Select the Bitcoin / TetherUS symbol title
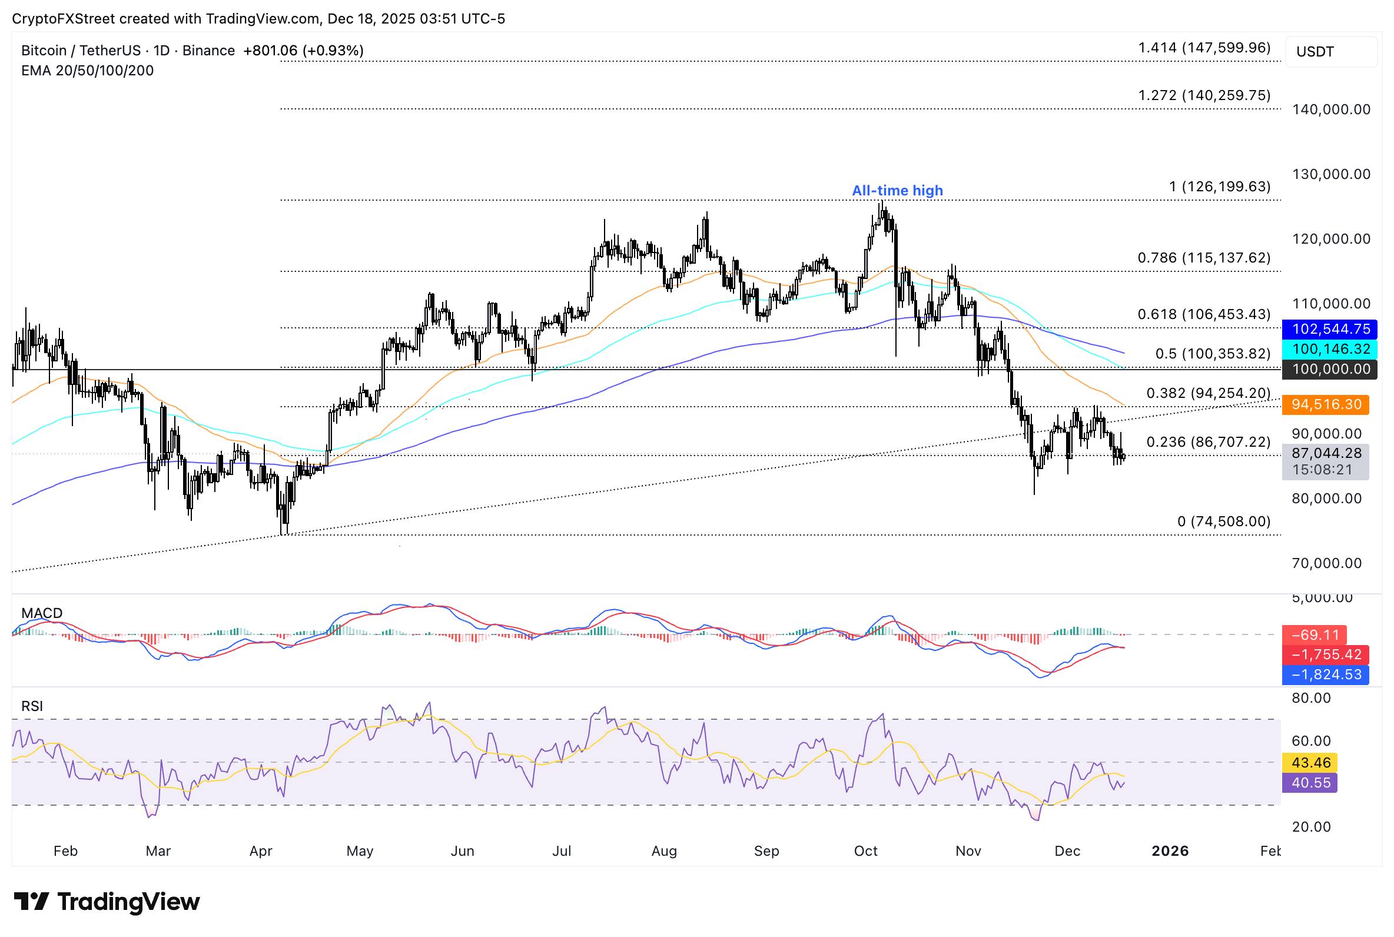This screenshot has width=1394, height=937. pos(81,51)
